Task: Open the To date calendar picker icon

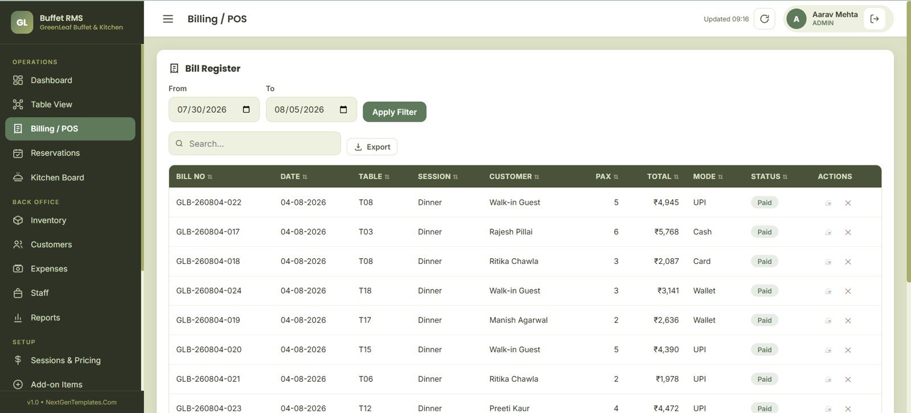Action: click(343, 109)
